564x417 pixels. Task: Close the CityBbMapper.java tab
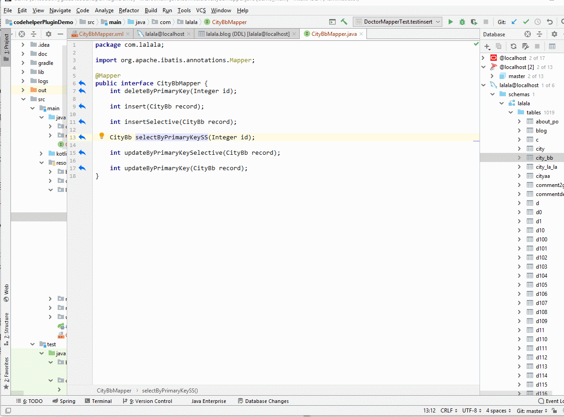(361, 34)
